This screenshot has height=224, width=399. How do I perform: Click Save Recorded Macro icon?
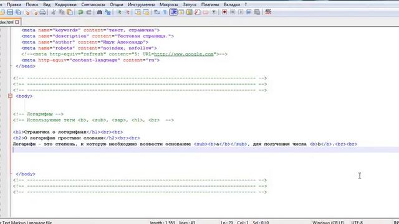(x=257, y=12)
